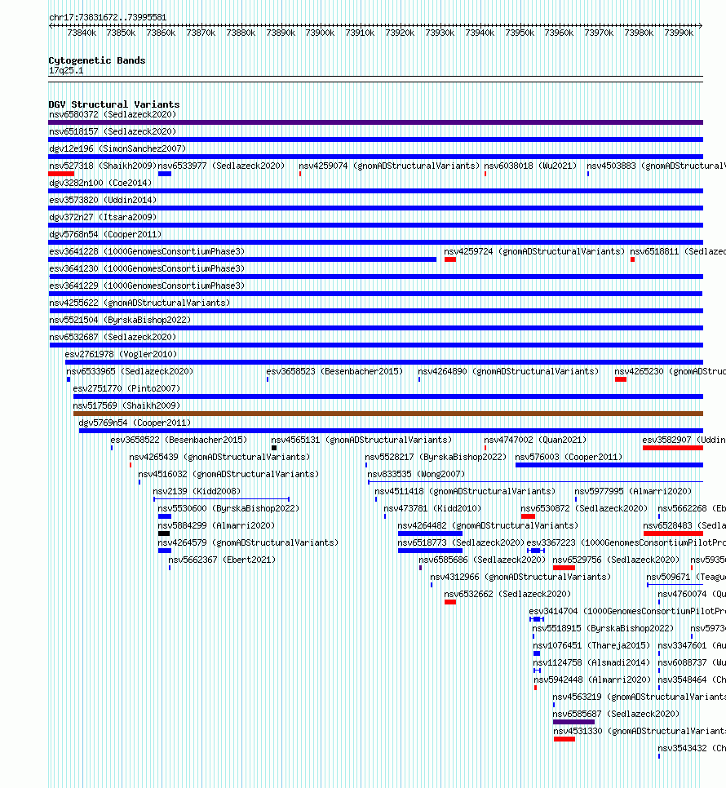726x788 pixels.
Task: Click nsv6532687 (Sedlazeck2020) label
Action: pyautogui.click(x=113, y=337)
